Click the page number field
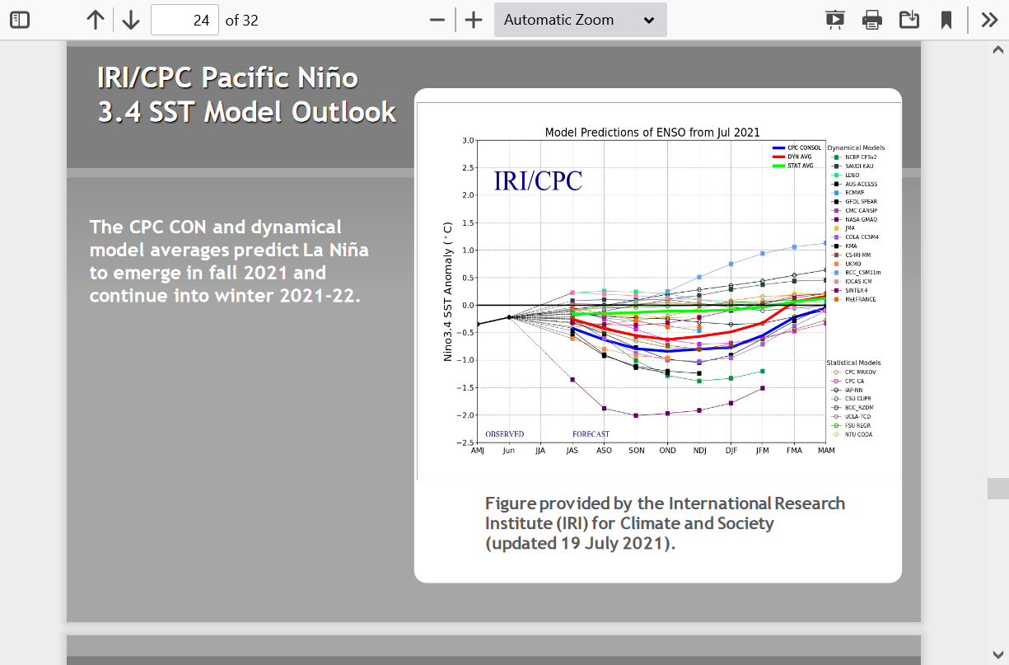The height and width of the screenshot is (665, 1009). point(185,20)
